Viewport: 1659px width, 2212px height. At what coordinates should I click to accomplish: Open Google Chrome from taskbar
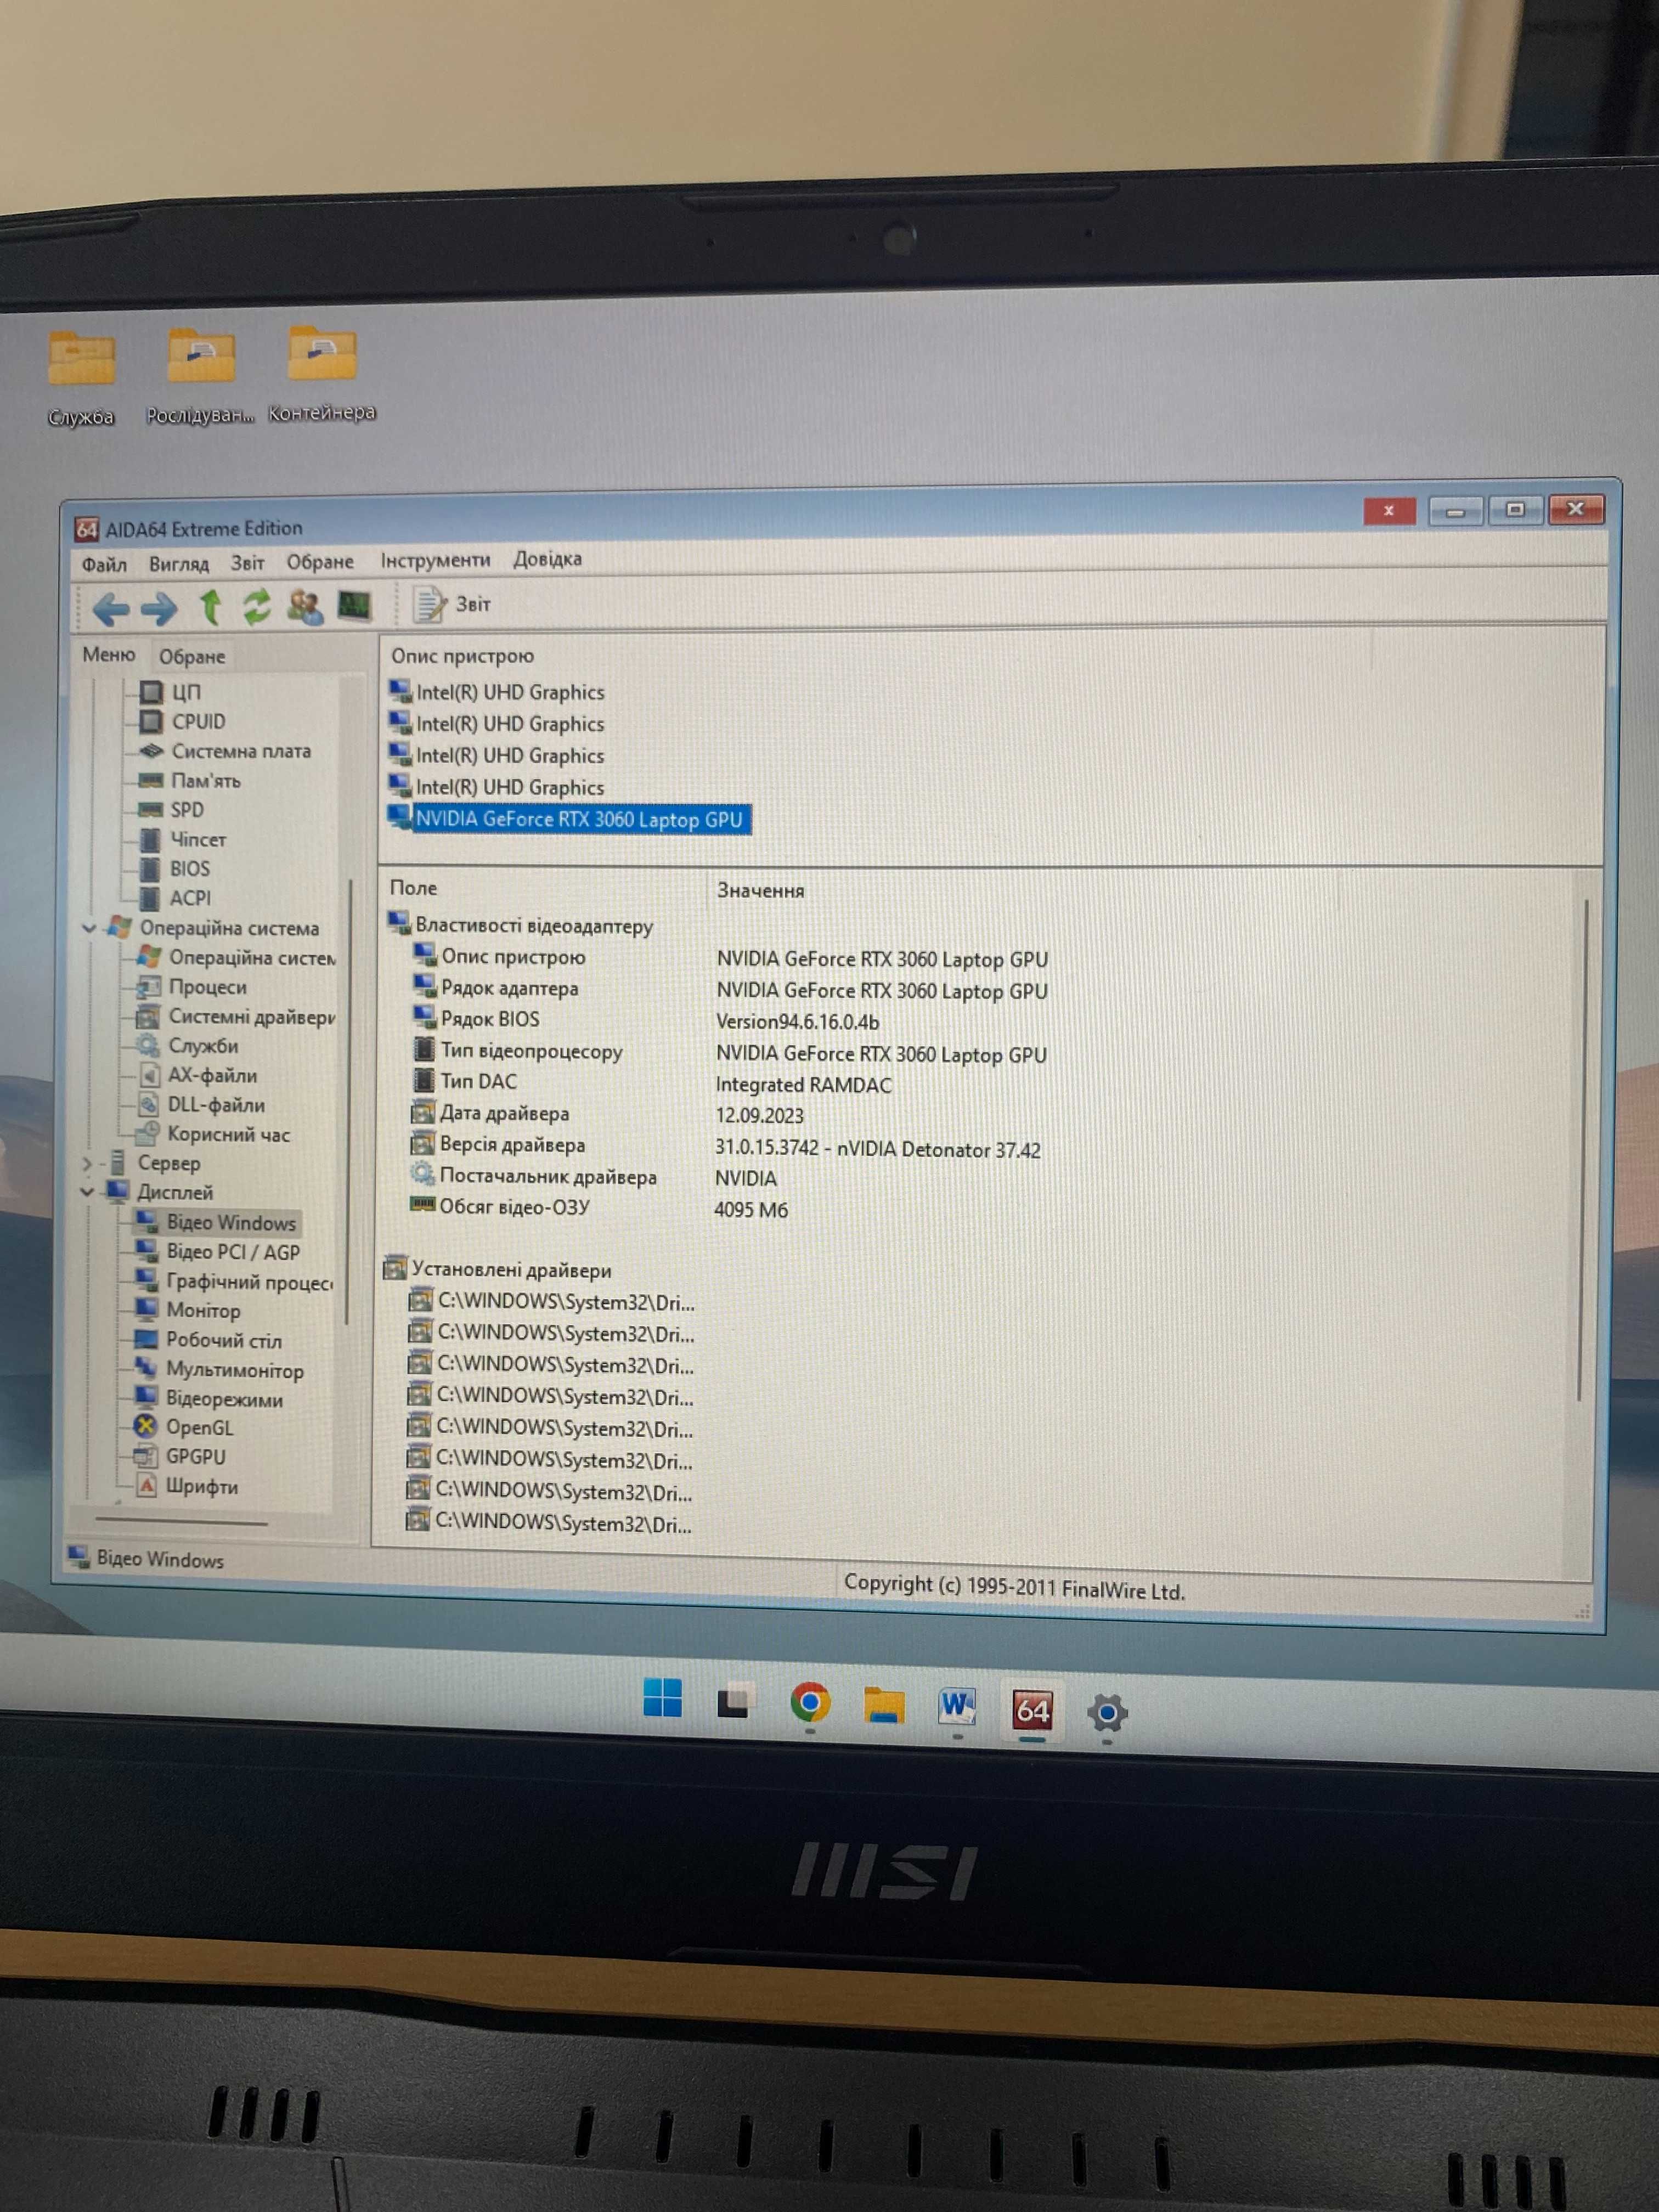pyautogui.click(x=809, y=1701)
